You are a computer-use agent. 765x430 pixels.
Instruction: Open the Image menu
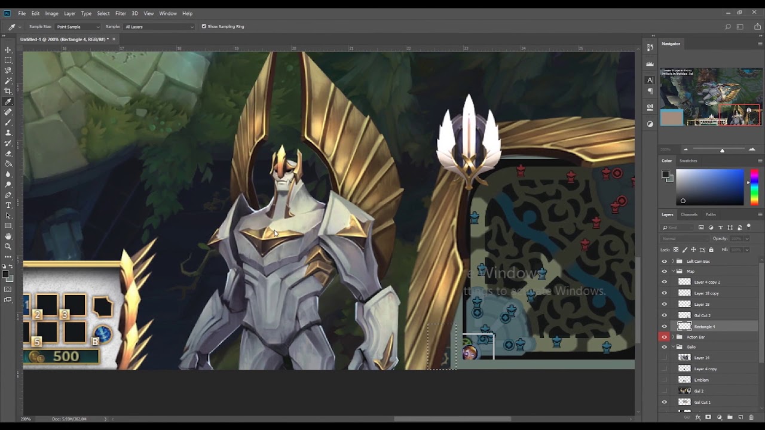click(52, 13)
